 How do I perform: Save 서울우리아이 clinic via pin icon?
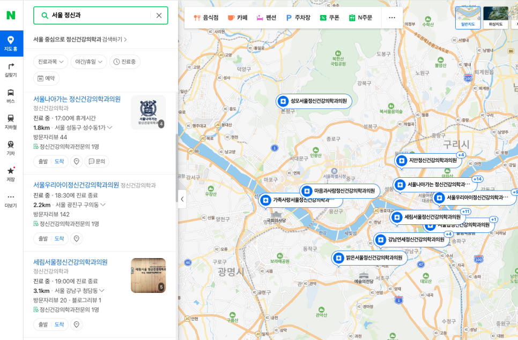tap(76, 238)
